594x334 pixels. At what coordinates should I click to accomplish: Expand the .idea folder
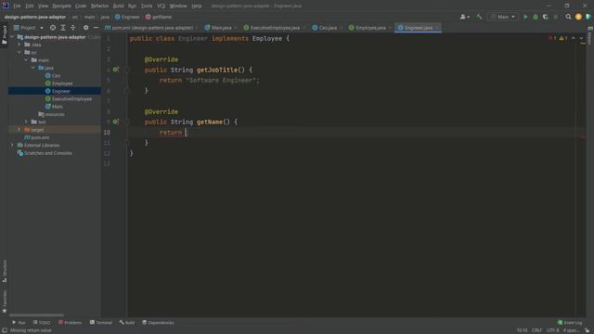click(x=19, y=45)
